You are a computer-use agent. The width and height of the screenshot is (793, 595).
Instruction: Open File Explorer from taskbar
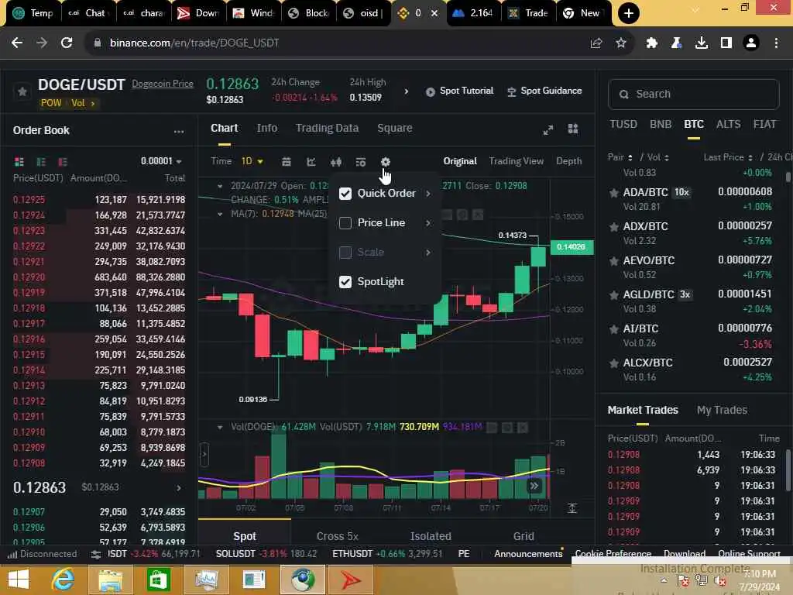click(110, 580)
